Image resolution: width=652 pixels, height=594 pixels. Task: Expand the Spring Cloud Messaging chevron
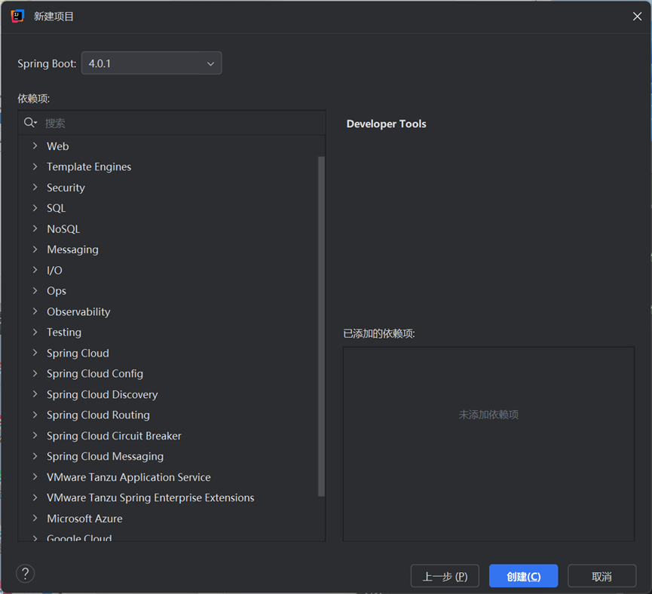[35, 456]
